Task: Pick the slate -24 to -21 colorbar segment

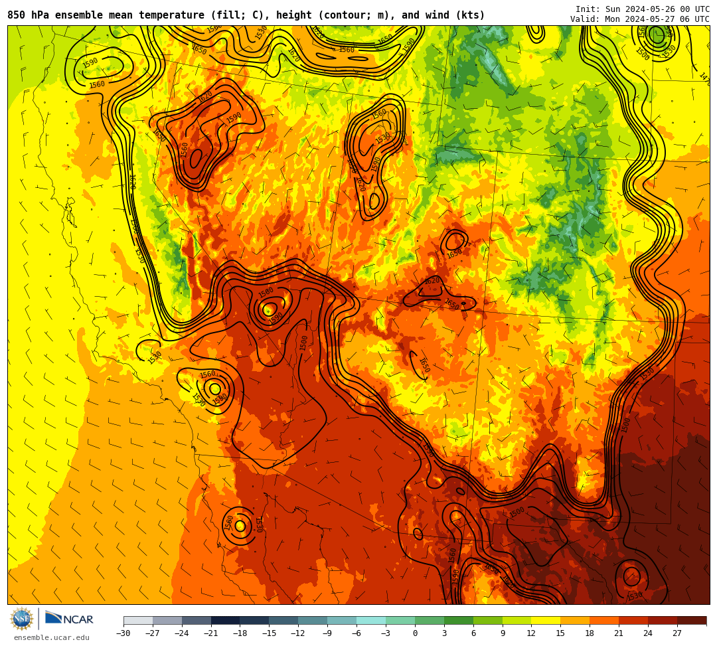Action: tap(197, 620)
